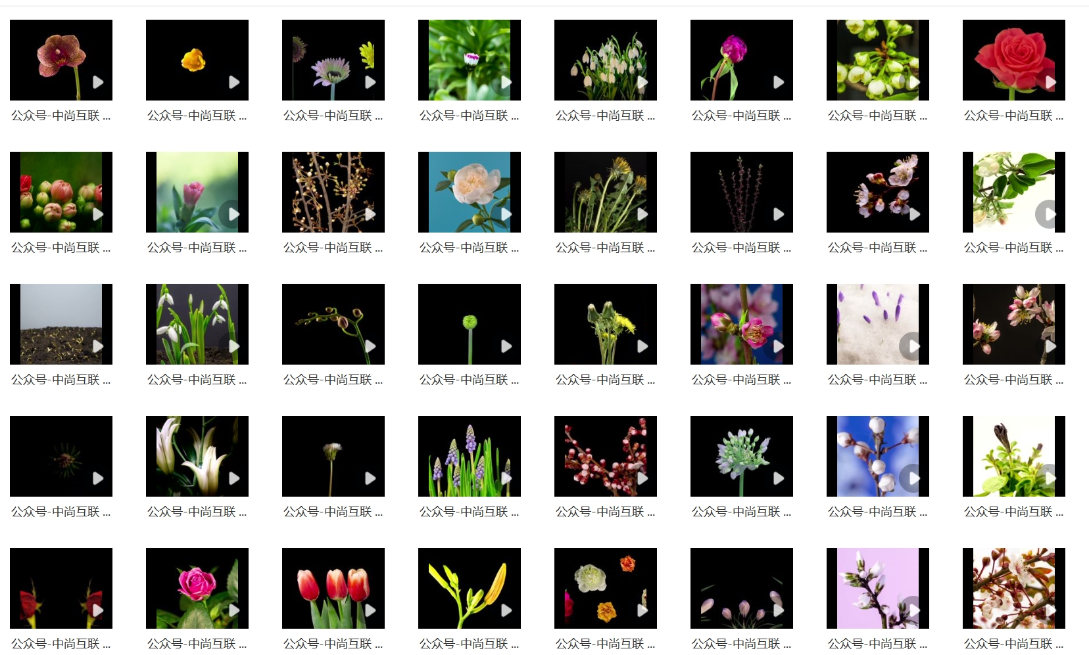
Task: Click play icon on lilac-background white blossom clip
Action: tap(915, 610)
